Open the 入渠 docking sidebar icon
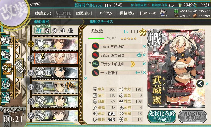211x127 pixels. point(6,84)
